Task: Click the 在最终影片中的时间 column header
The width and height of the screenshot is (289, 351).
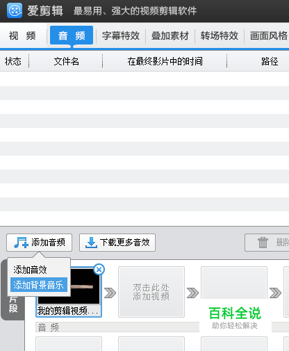Action: [x=165, y=61]
